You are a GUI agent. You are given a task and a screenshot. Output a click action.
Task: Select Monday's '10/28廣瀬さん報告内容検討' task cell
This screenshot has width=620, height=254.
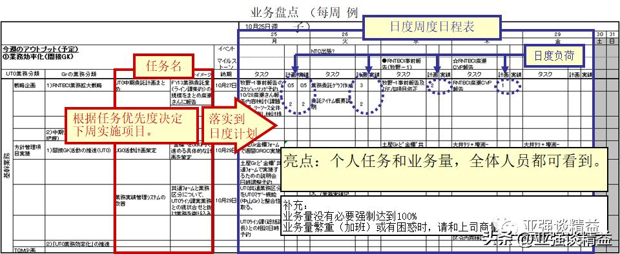[262, 104]
